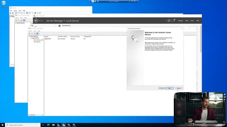The image size is (227, 127).
Task: Collapse the SERVER1 node in the licensing tree
Action: point(31,38)
